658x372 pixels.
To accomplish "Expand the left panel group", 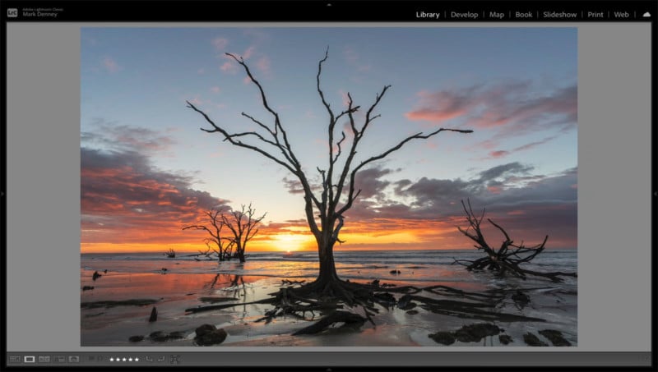I will (x=2, y=194).
